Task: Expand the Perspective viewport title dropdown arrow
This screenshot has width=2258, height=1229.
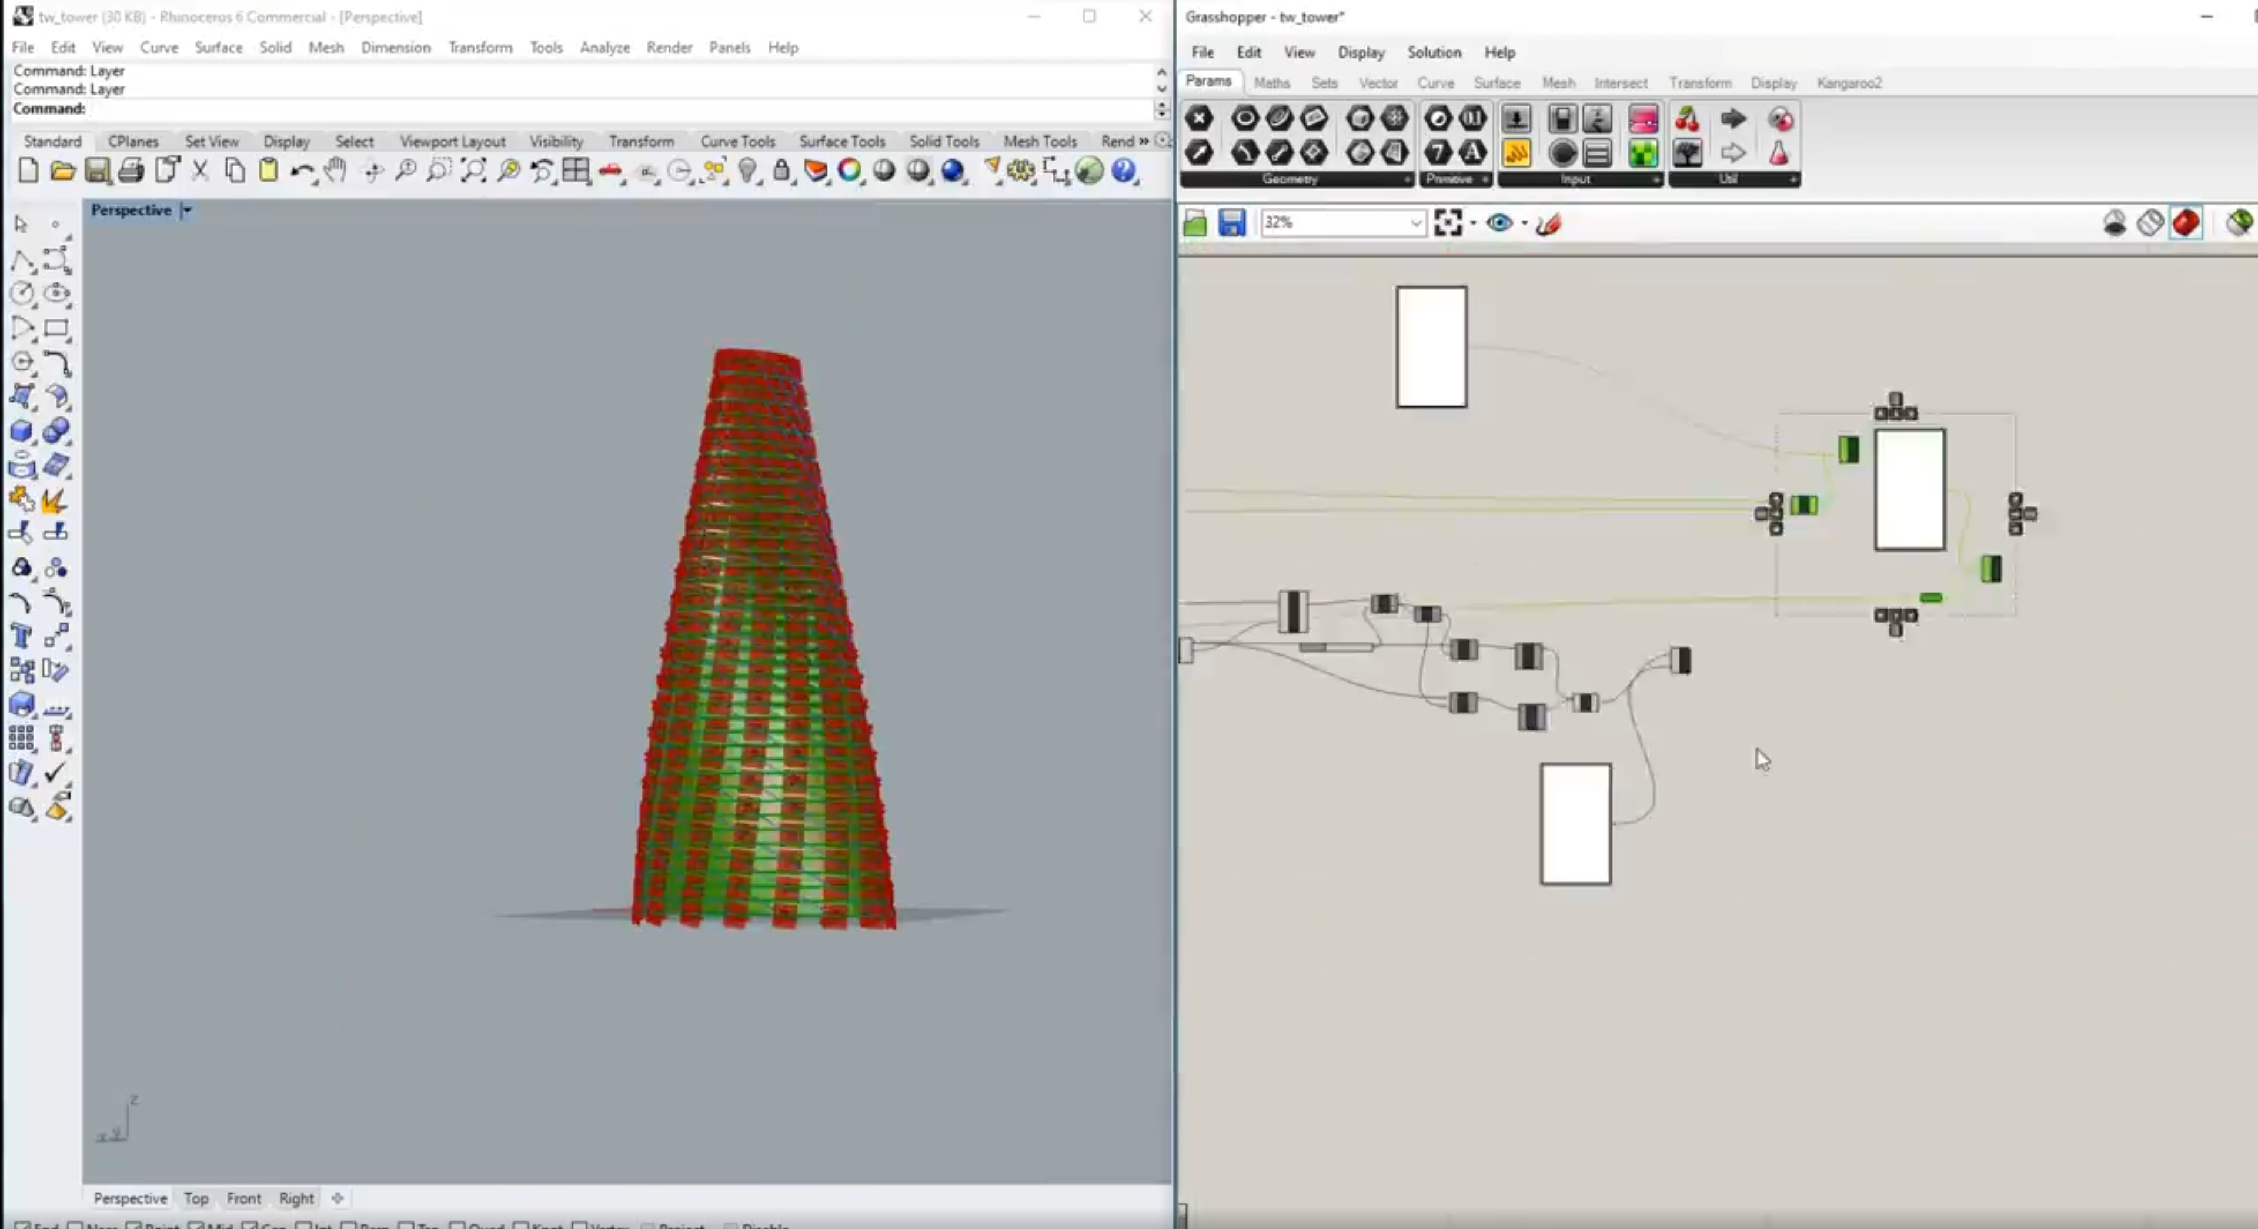Action: point(187,211)
